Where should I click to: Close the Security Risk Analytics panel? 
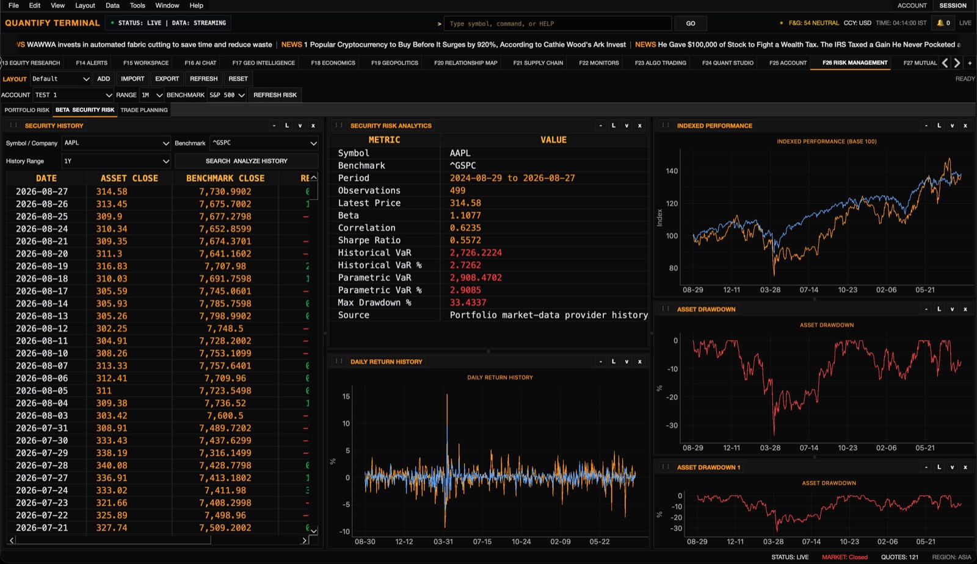coord(640,126)
